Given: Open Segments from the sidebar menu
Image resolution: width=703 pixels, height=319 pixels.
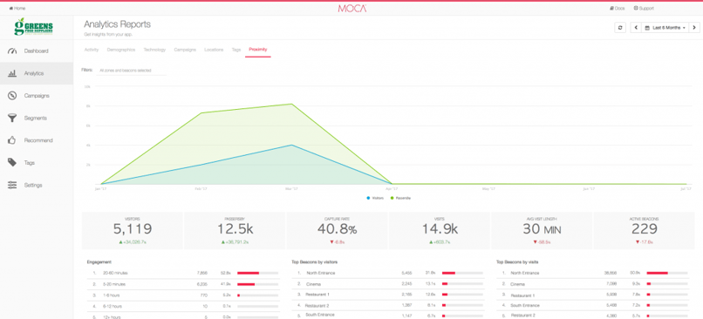Looking at the screenshot, I should pyautogui.click(x=37, y=118).
